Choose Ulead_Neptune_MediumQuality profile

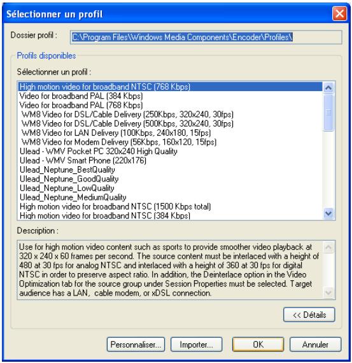pos(170,197)
